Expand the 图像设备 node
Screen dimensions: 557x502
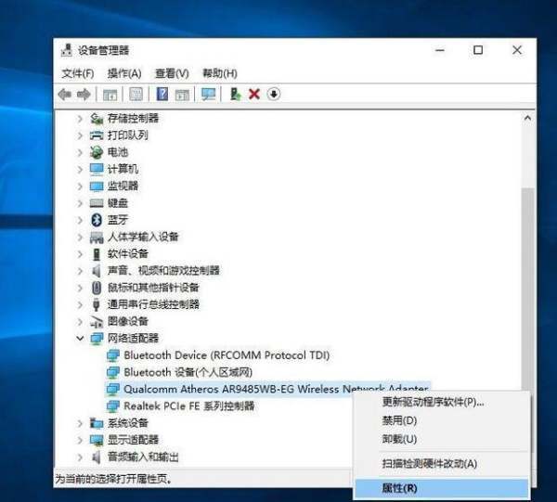80,322
